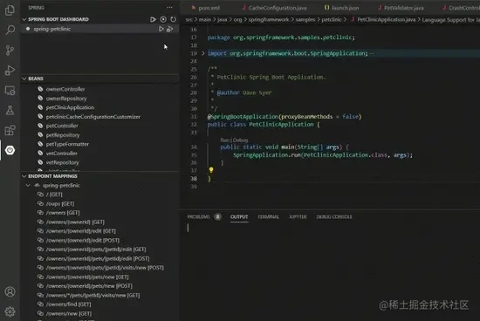Collapse the Spring Boot Dashboard section
This screenshot has width=480, height=321.
pyautogui.click(x=24, y=19)
